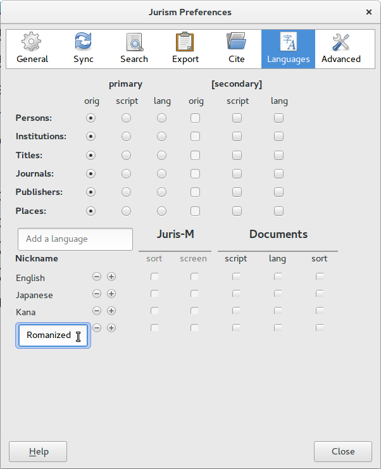Check Documents sort for English

click(320, 277)
